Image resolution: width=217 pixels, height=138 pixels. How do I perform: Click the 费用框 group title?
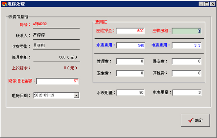pyautogui.click(x=101, y=22)
